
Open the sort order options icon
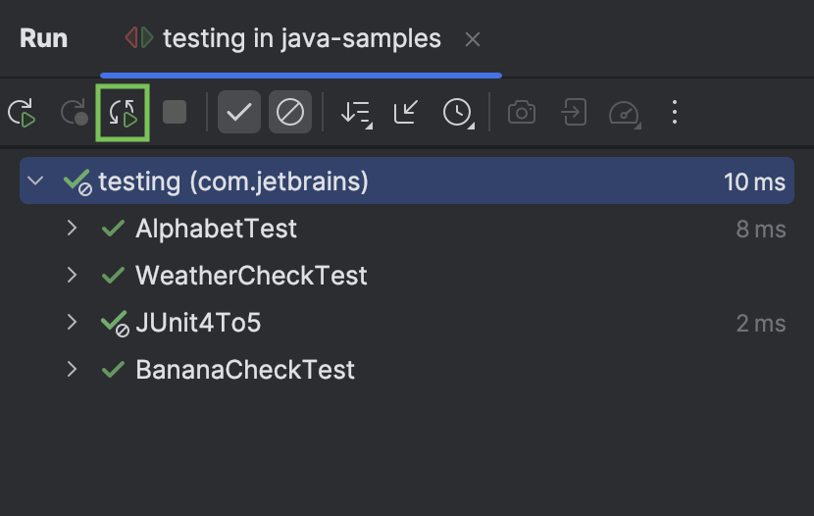point(356,113)
